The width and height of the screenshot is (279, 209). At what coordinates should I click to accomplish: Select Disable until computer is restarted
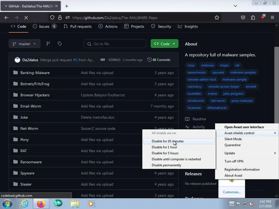tap(179, 159)
